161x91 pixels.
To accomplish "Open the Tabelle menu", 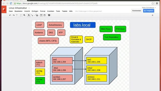I will [65, 11].
